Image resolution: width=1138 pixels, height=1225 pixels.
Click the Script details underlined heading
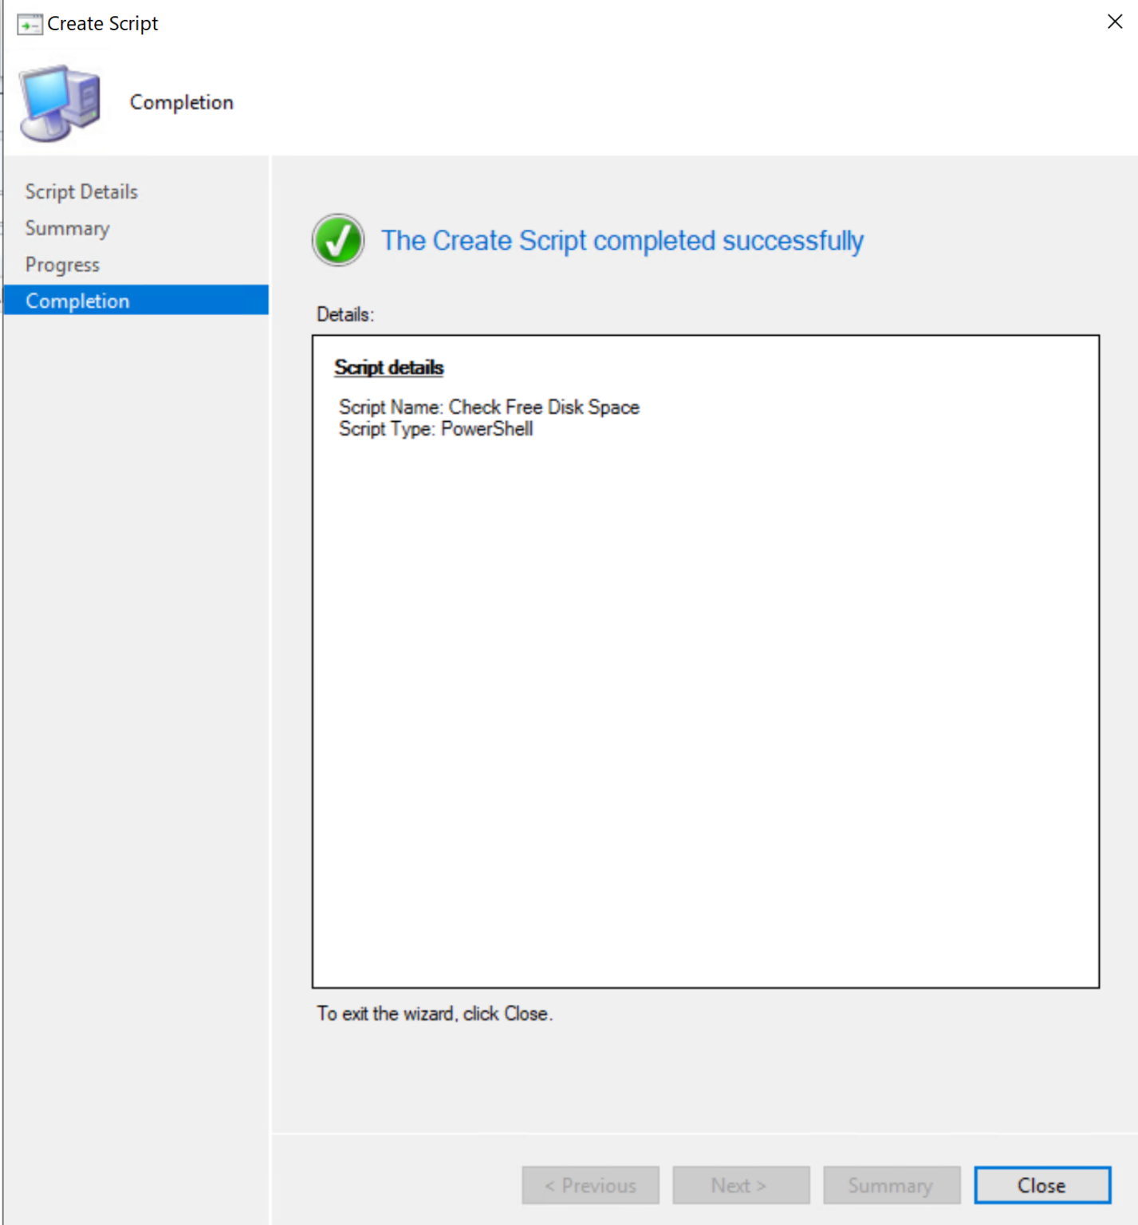[x=388, y=368]
